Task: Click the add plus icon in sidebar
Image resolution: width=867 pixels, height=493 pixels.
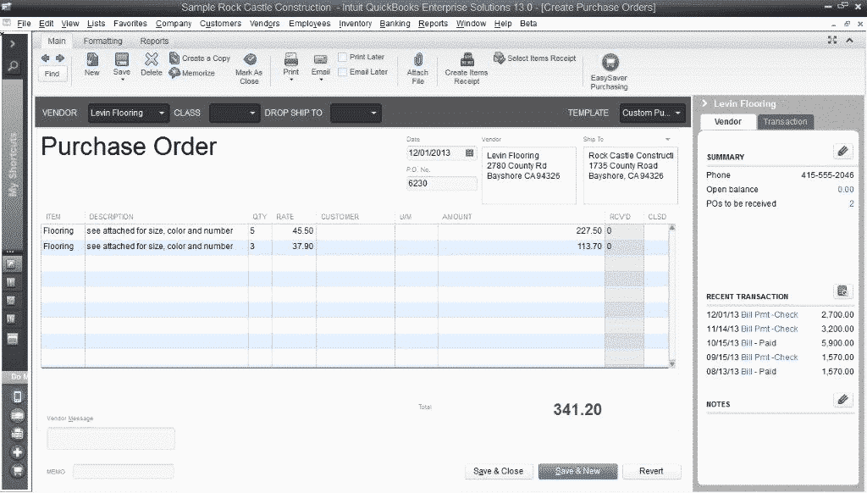Action: point(17,452)
